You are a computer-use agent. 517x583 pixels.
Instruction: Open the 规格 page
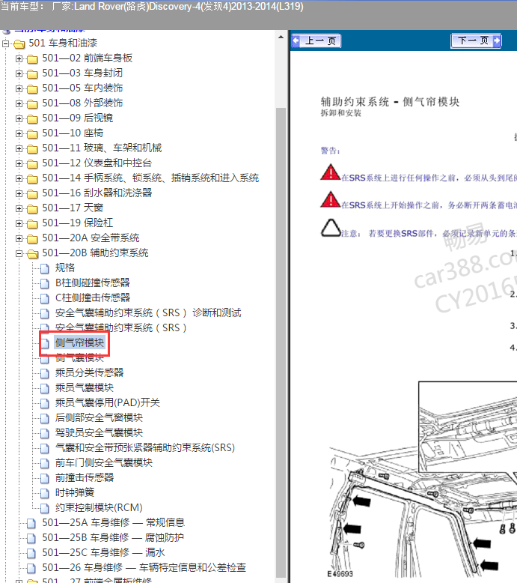tap(65, 268)
